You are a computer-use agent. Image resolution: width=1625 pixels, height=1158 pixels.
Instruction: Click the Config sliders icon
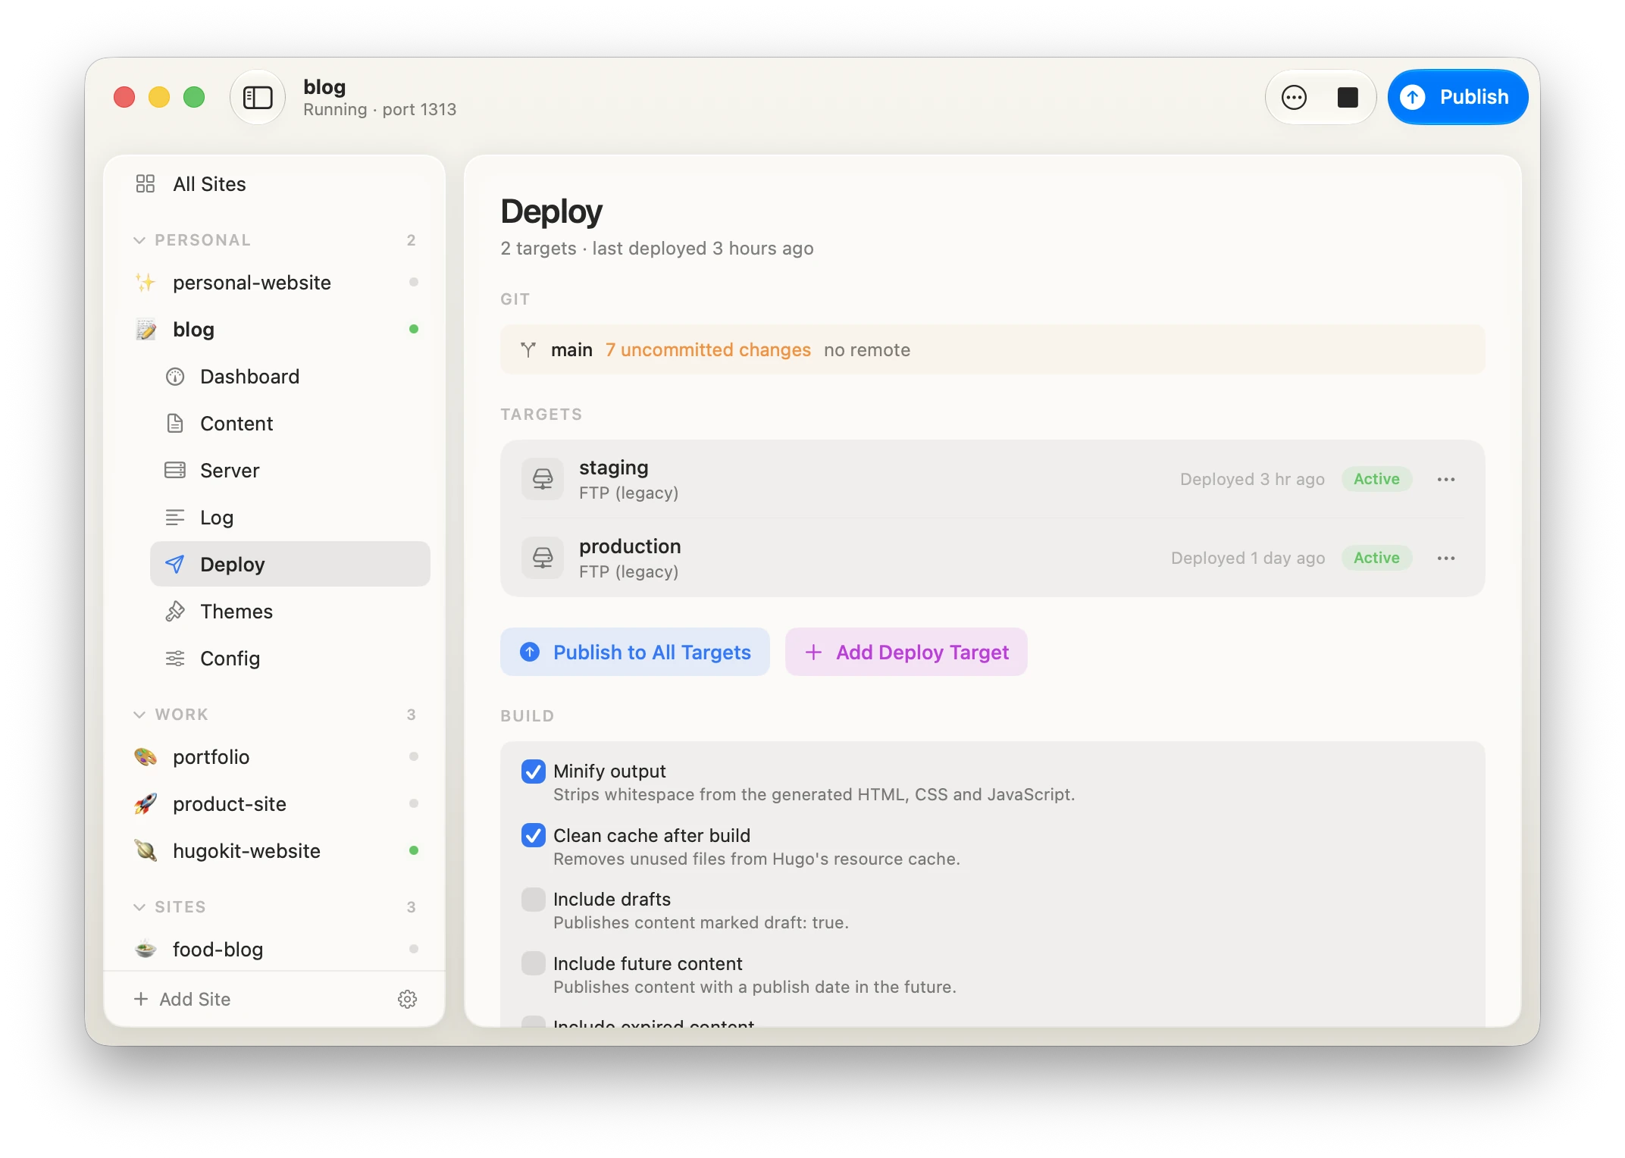tap(175, 659)
